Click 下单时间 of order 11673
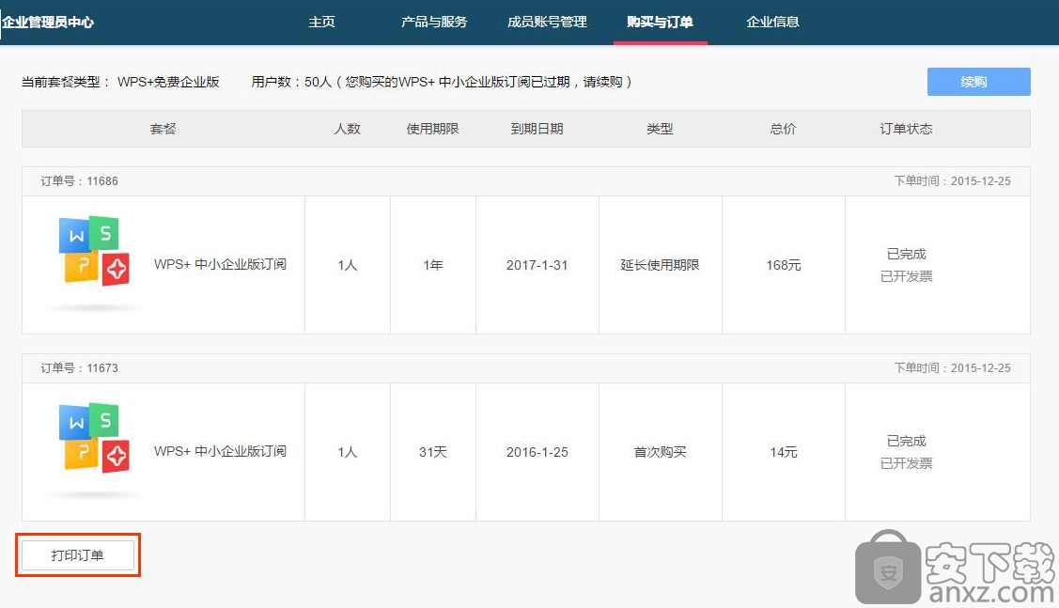1059x608 pixels. tap(952, 368)
